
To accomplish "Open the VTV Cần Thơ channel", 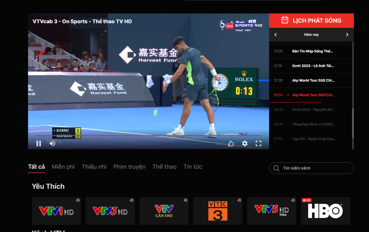I will [x=164, y=211].
